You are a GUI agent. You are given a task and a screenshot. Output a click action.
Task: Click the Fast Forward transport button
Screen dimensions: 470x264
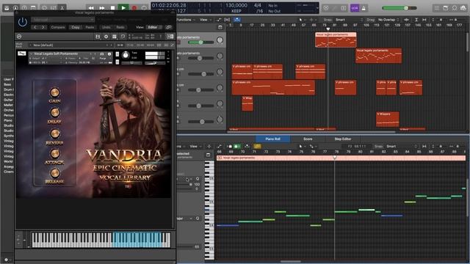[102, 8]
